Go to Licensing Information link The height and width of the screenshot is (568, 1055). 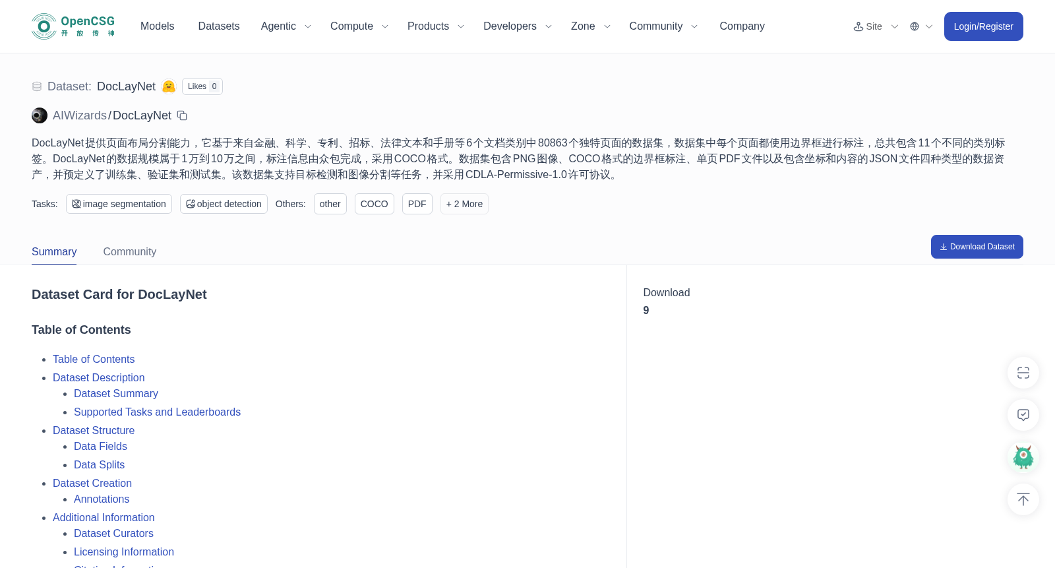pyautogui.click(x=124, y=552)
